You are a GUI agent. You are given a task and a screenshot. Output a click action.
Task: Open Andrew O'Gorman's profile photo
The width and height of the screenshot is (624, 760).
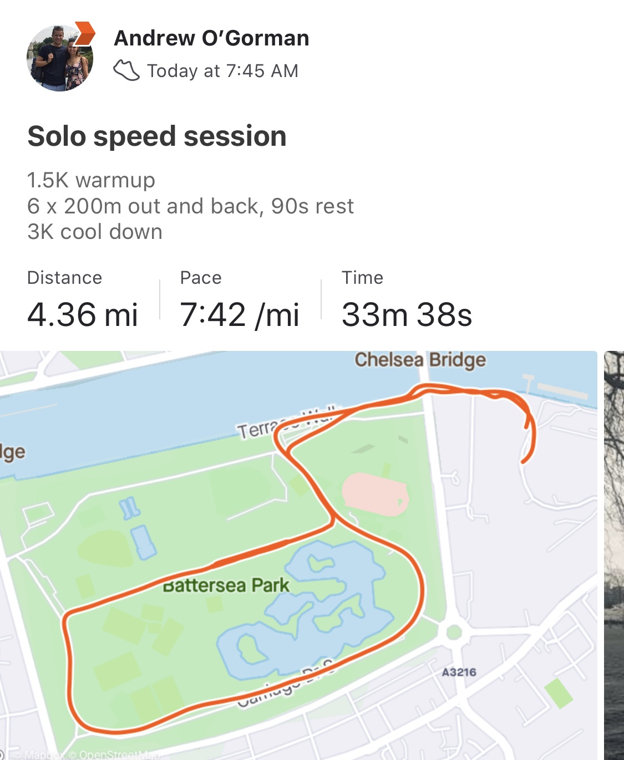(x=59, y=58)
